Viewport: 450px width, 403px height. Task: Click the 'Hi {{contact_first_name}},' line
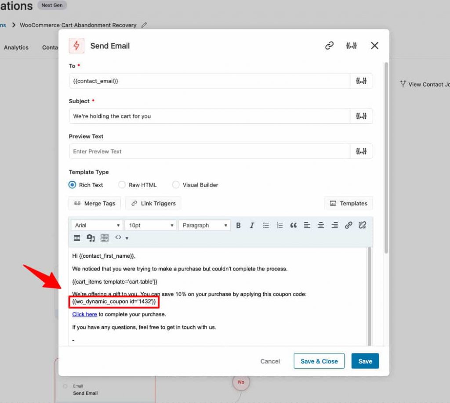[104, 256]
